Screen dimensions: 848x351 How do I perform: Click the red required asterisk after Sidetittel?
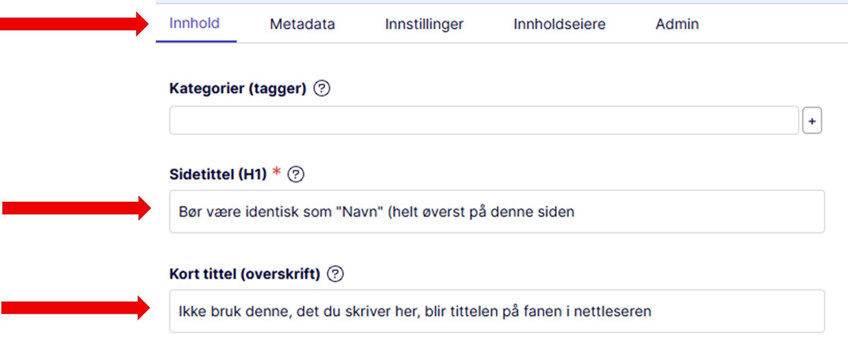click(x=276, y=172)
